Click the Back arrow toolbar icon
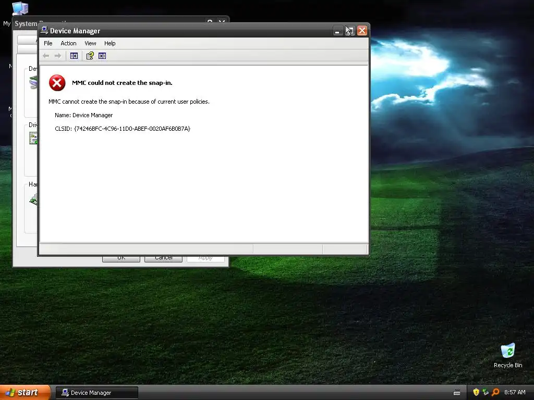 (x=46, y=56)
